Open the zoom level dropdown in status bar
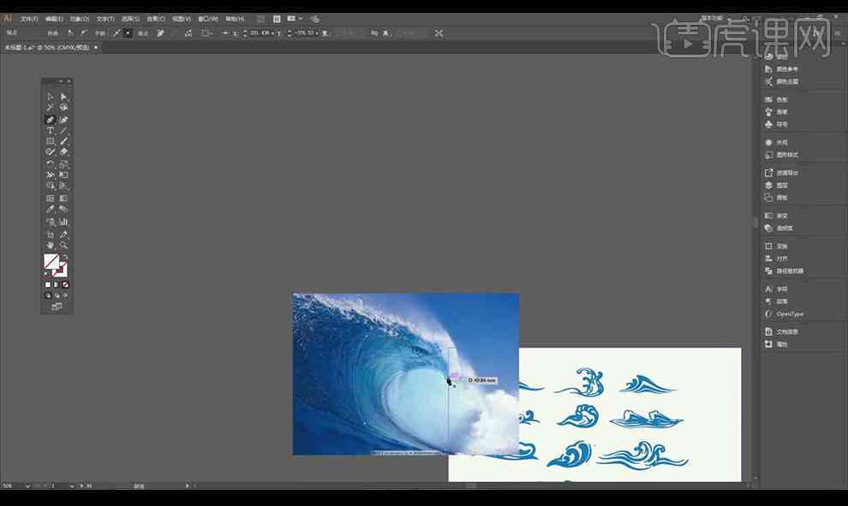 point(28,486)
